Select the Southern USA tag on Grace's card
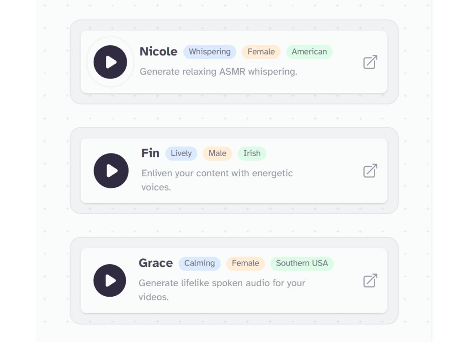Viewport: 468px width, 342px height. coord(302,263)
